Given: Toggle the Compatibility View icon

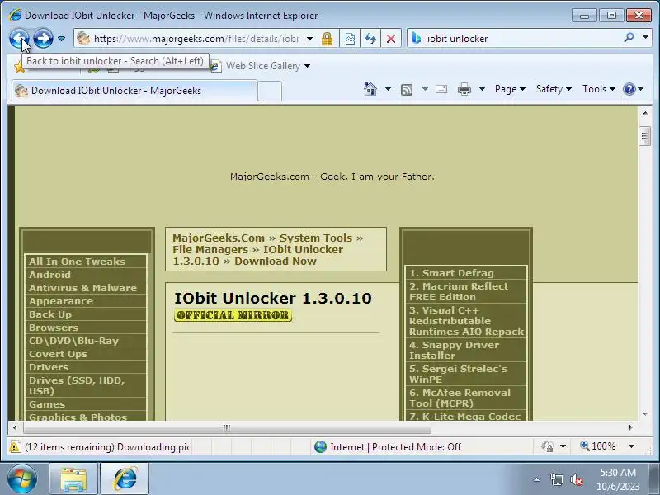Looking at the screenshot, I should point(350,39).
